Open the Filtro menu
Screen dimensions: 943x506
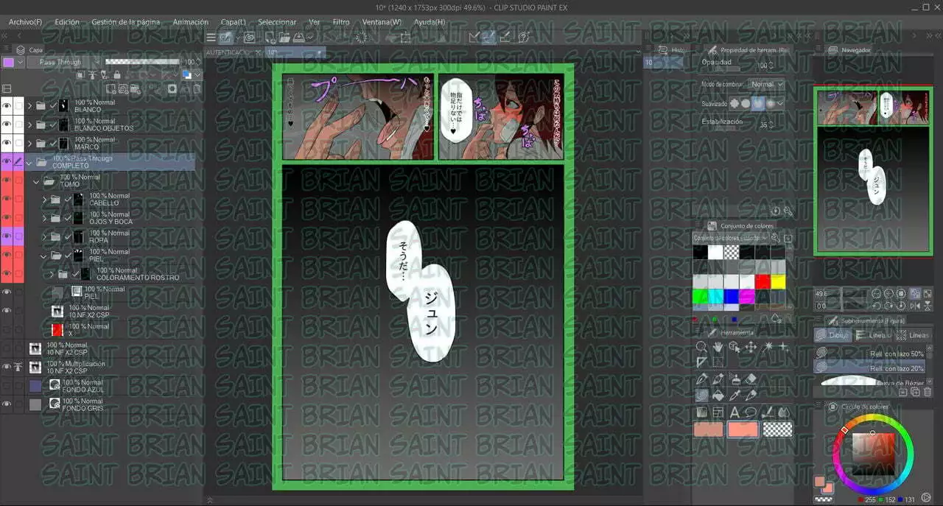coord(341,22)
